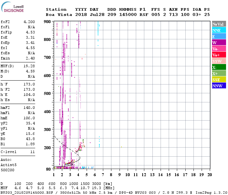The image size is (228, 195).
Task: Click the yF2 value 35.4
Action: click(30, 123)
